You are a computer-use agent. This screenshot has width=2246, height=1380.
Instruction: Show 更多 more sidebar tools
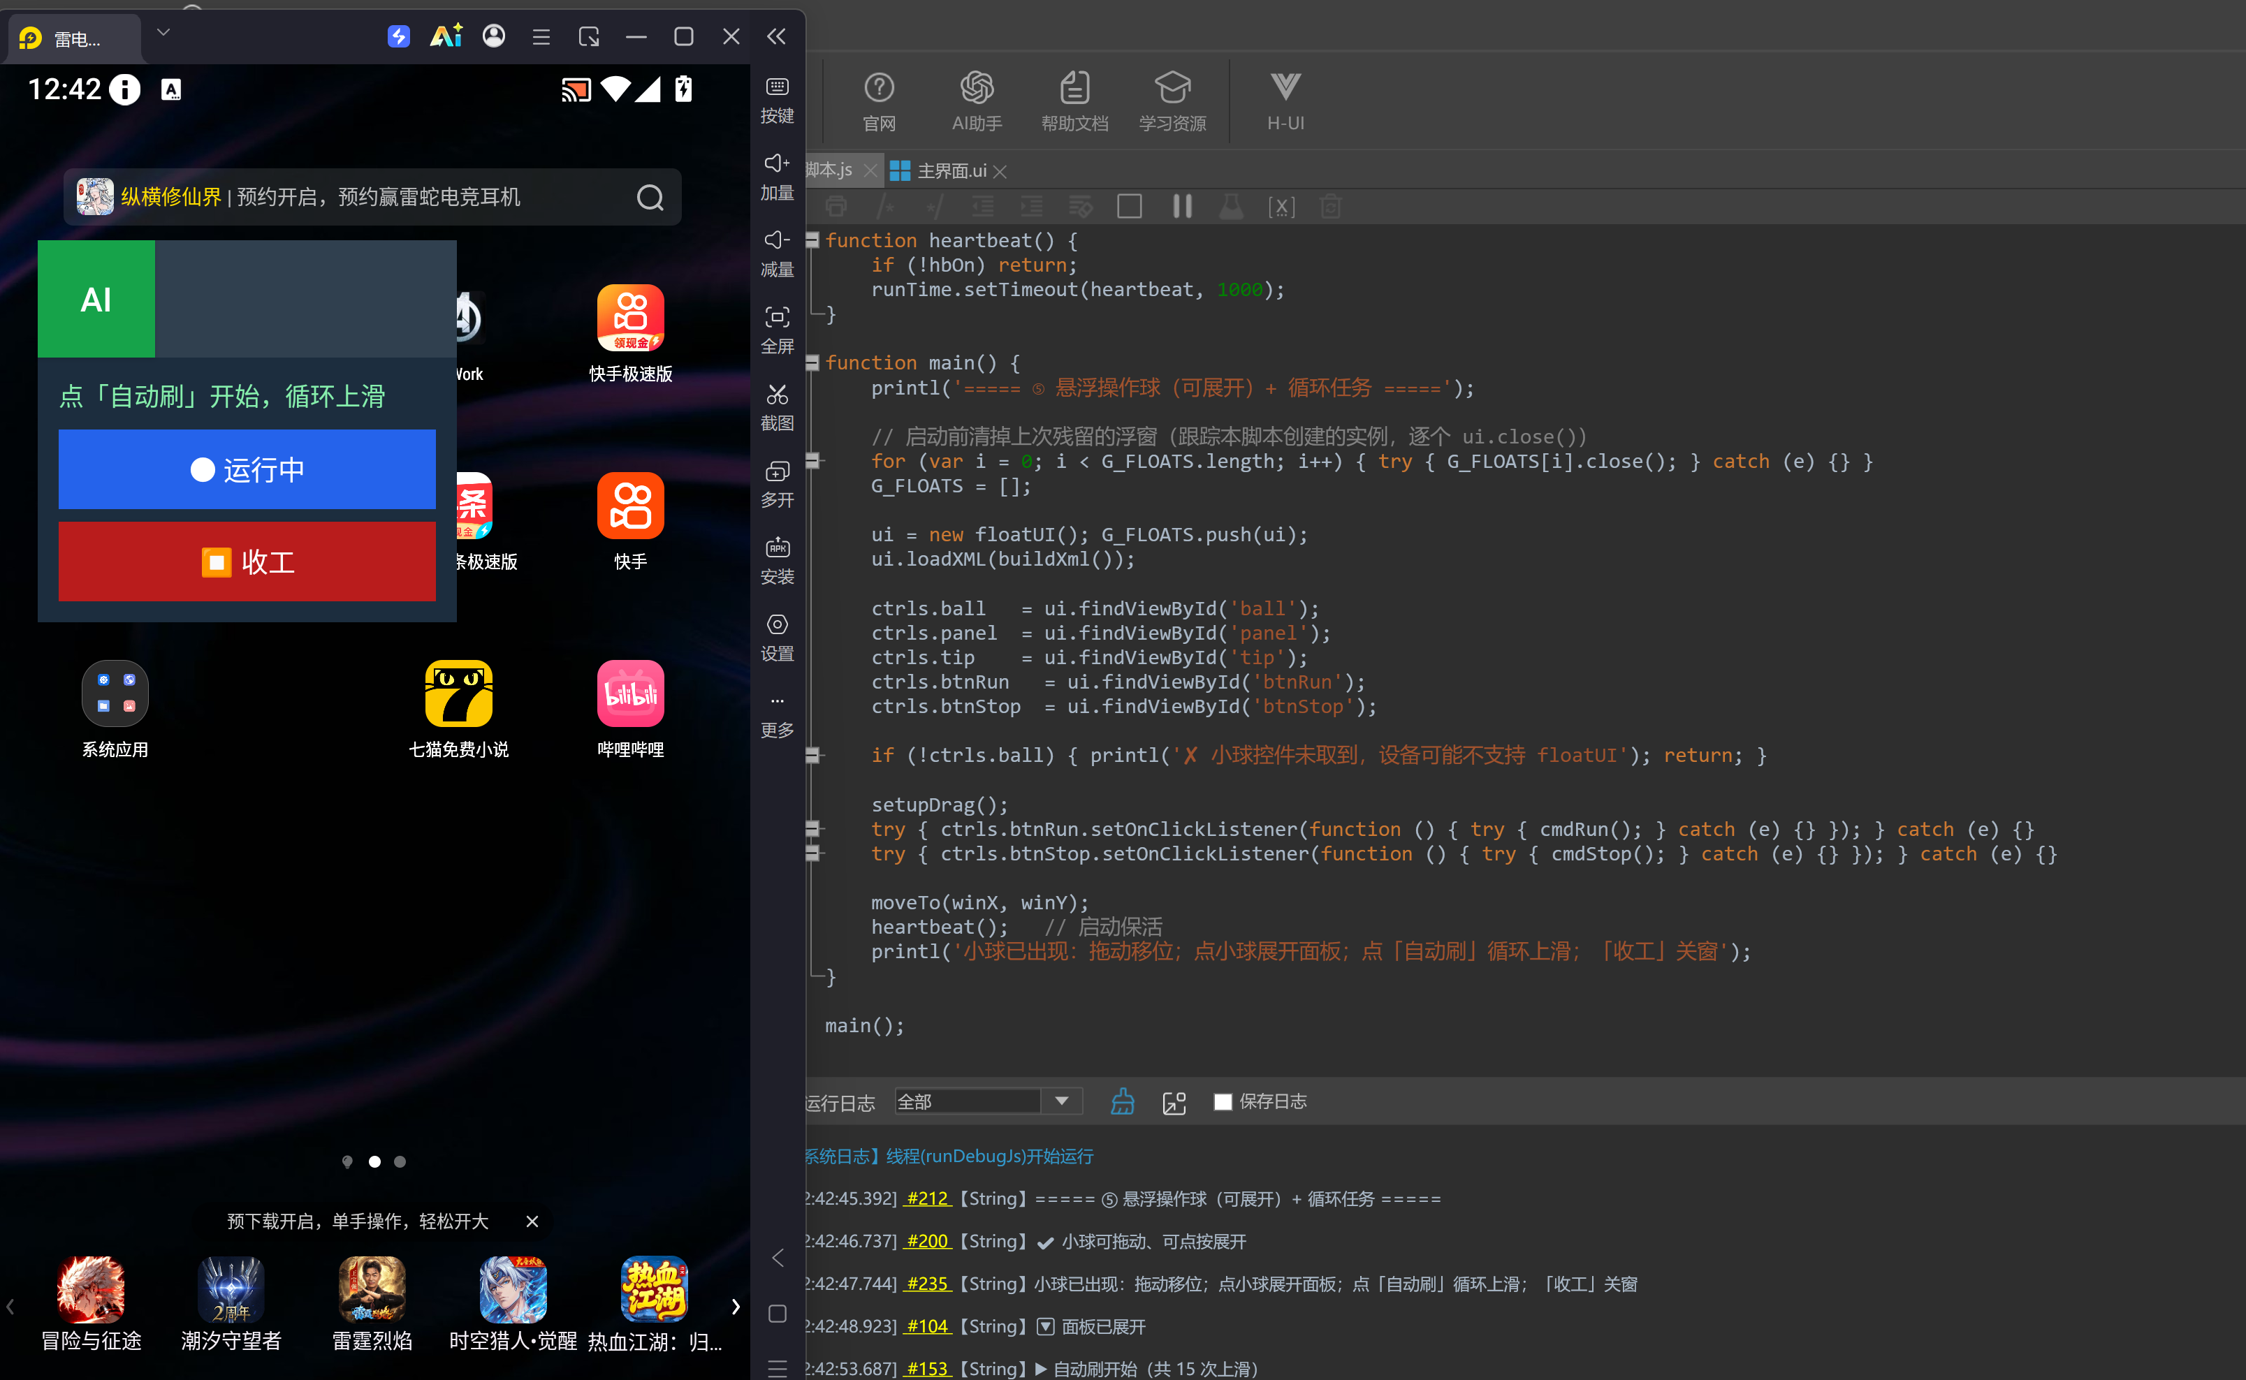pyautogui.click(x=777, y=716)
